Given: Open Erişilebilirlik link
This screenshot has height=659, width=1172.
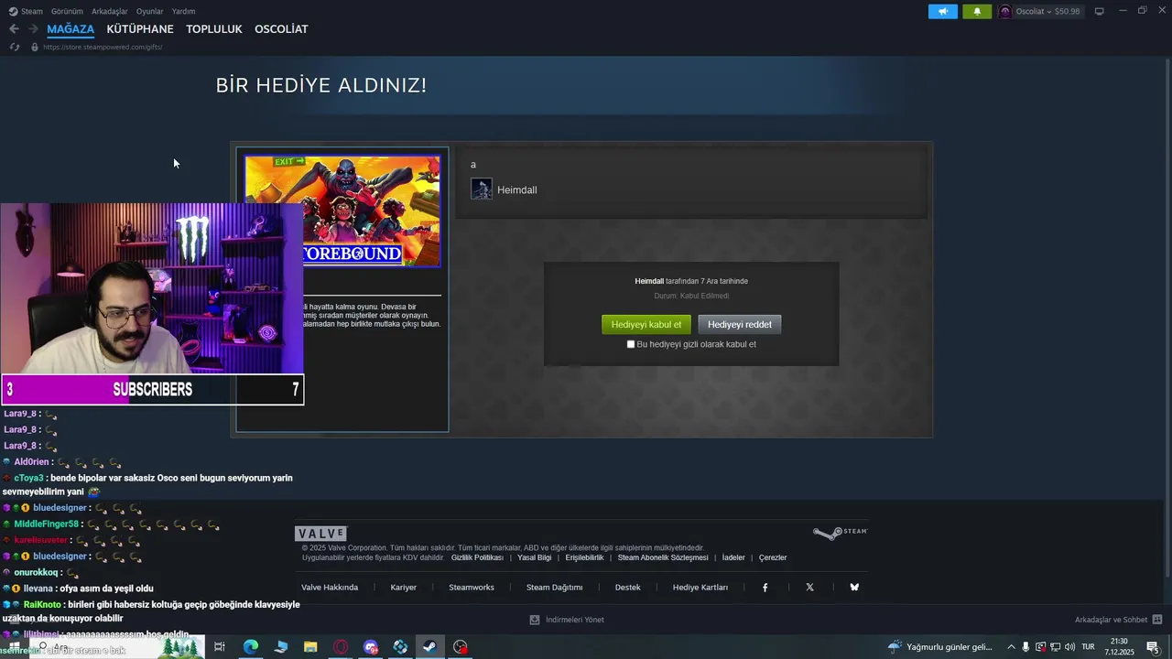Looking at the screenshot, I should (x=584, y=557).
